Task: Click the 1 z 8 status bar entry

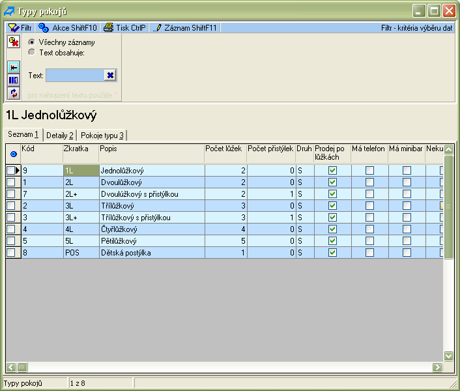Action: (100, 383)
